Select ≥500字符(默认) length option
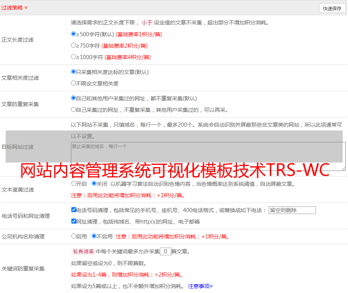 (73, 34)
